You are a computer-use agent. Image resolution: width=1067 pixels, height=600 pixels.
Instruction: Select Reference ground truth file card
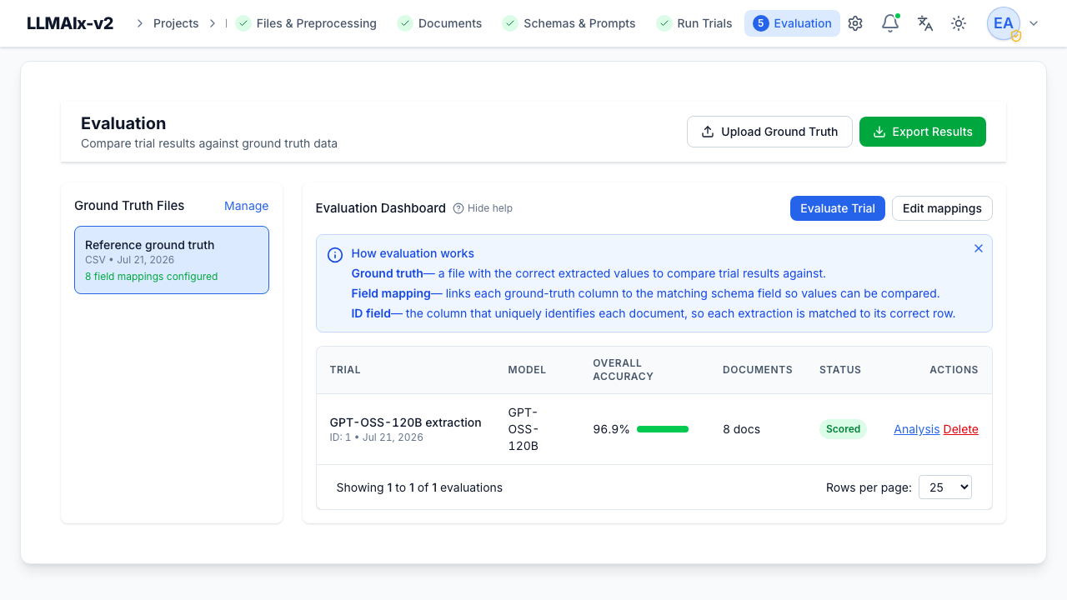pos(172,260)
